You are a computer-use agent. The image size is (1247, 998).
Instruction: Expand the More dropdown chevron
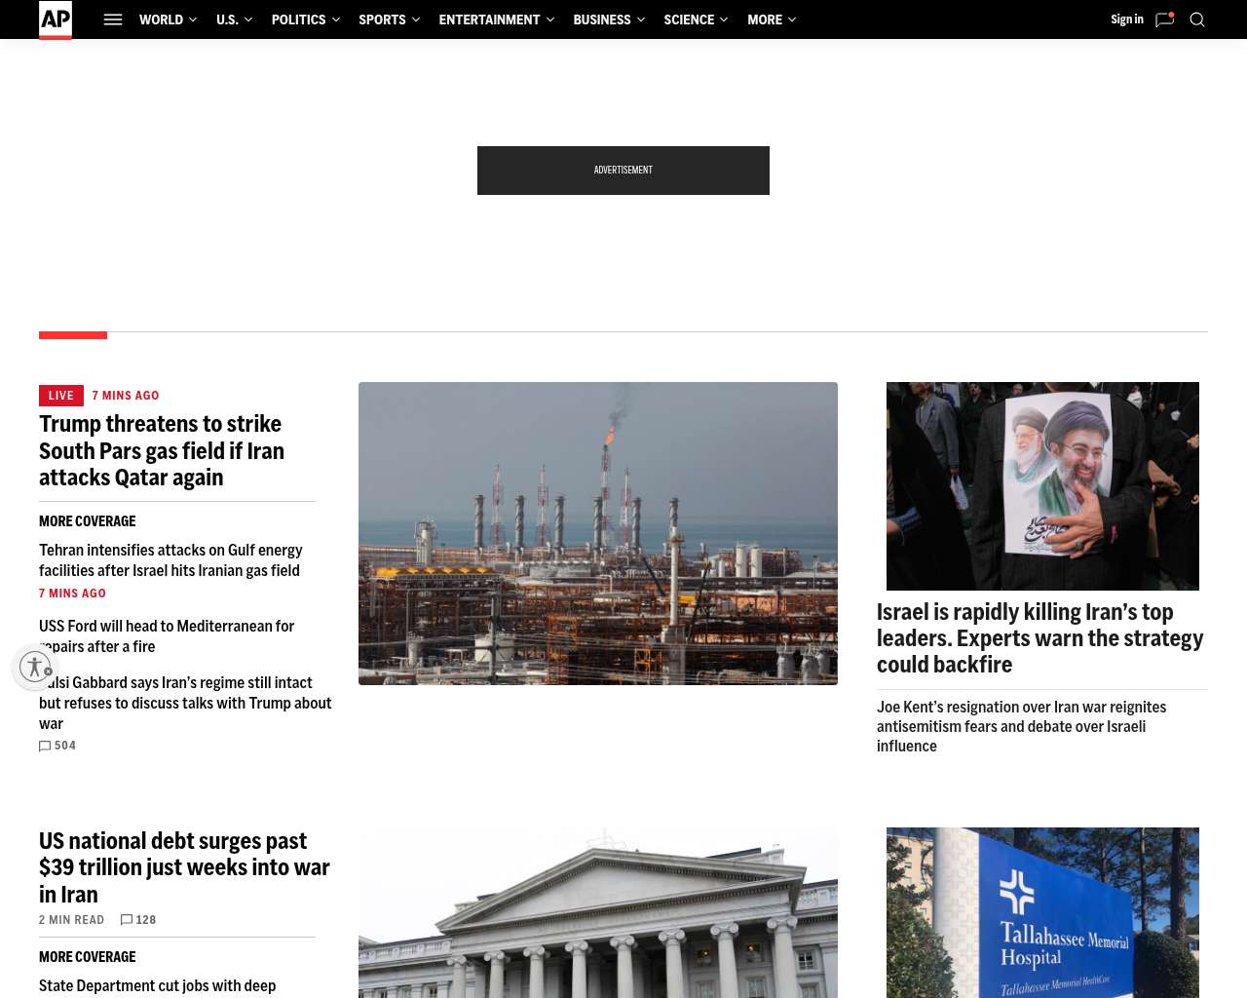[791, 19]
